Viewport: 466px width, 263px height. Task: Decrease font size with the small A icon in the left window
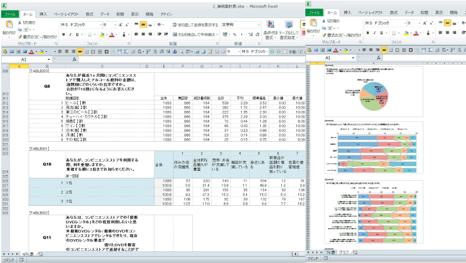click(127, 24)
